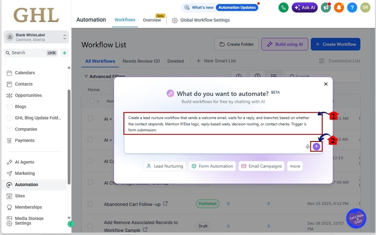Click the microphone icon in the AI prompt
This screenshot has height=235, width=376.
[308, 147]
